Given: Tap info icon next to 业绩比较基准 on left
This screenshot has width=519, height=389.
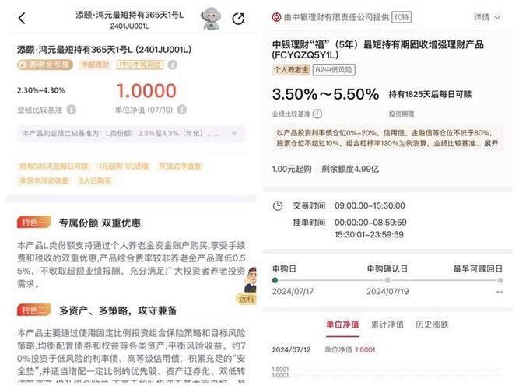Looking at the screenshot, I should click(x=71, y=110).
